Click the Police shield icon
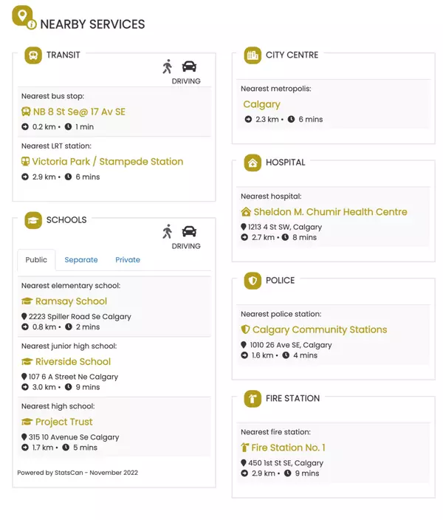443x520 pixels. click(253, 281)
